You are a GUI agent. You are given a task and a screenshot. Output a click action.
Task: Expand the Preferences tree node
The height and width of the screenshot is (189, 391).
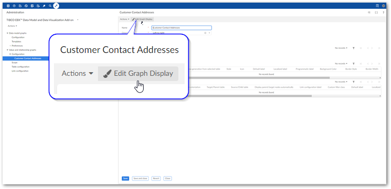click(10, 46)
